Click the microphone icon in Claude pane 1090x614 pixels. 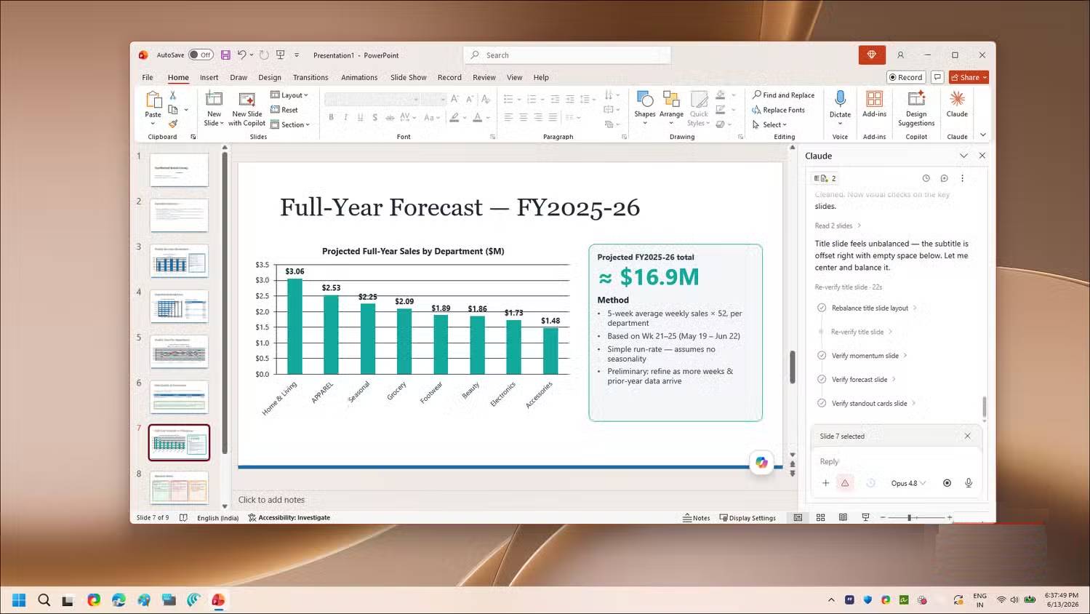coord(968,483)
